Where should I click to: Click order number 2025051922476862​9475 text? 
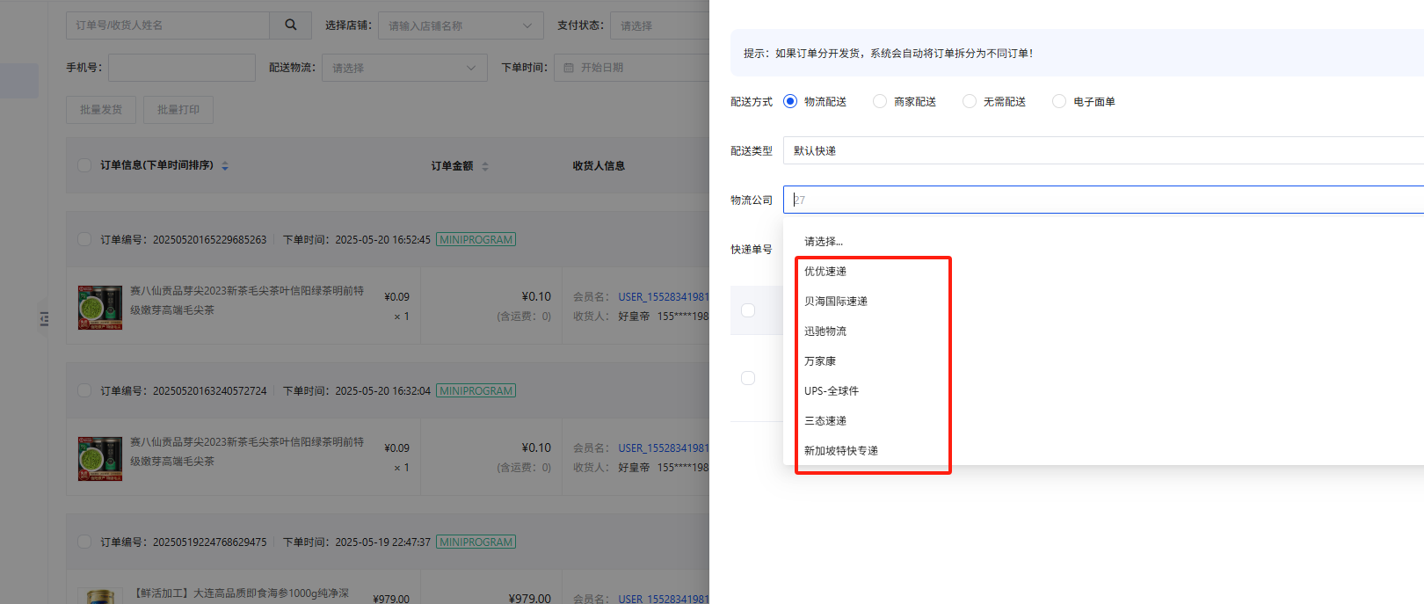click(x=209, y=542)
